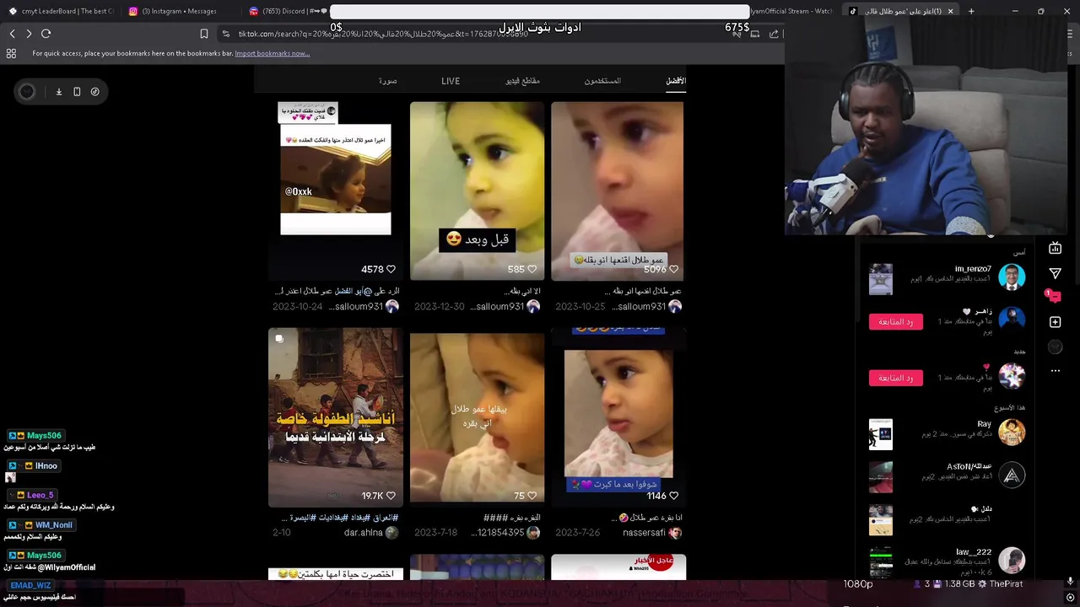The height and width of the screenshot is (607, 1080).
Task: Click the heart on the 585 likes video
Action: 532,270
